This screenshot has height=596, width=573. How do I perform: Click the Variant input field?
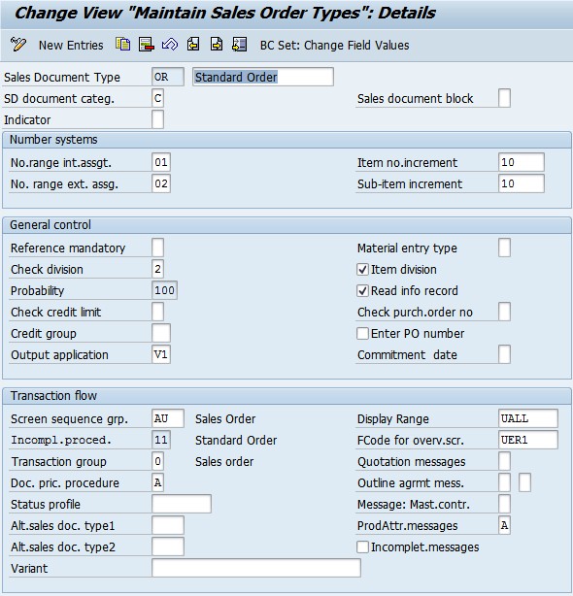(x=256, y=568)
